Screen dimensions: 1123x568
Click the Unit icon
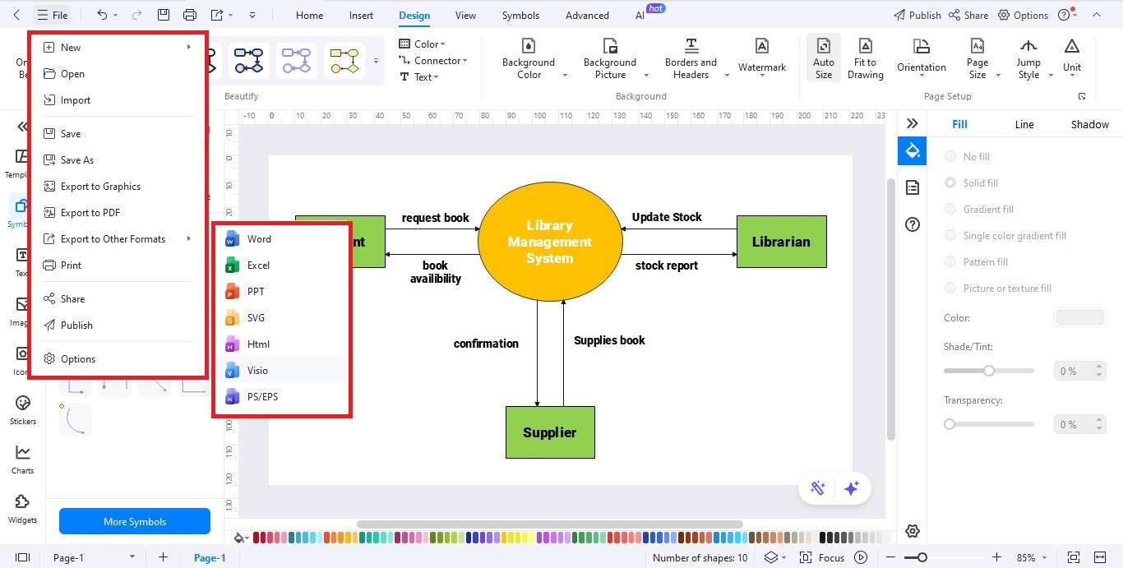1072,46
